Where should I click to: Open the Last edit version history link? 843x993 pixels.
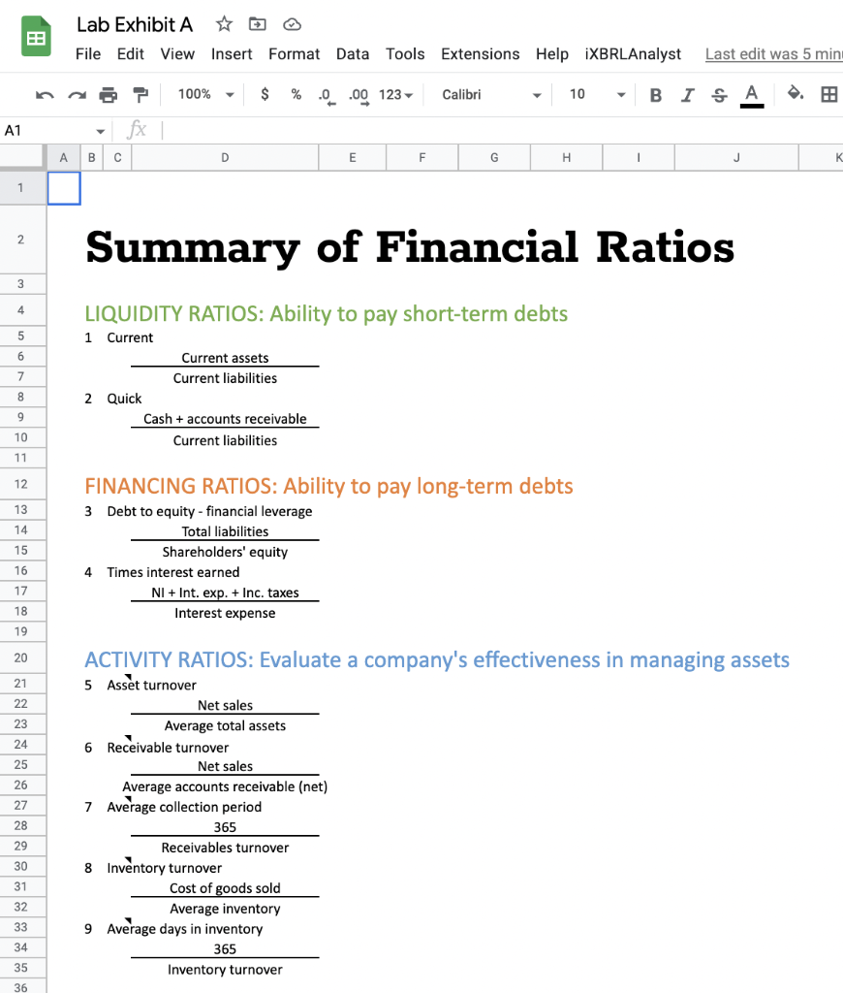(774, 54)
